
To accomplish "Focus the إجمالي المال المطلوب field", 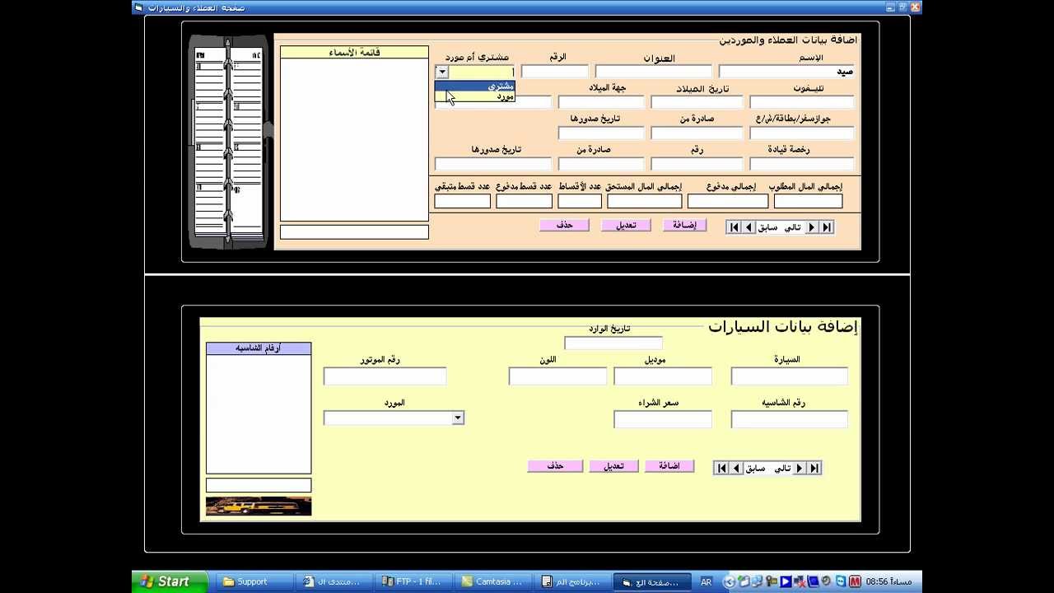I will pyautogui.click(x=808, y=201).
